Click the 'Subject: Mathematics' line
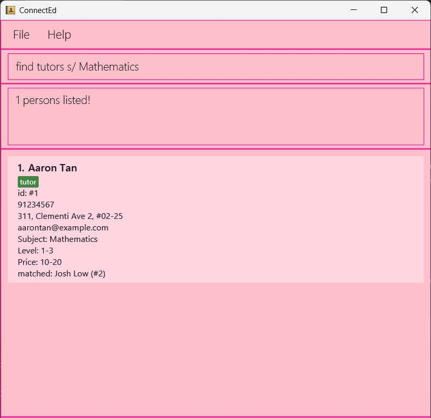The image size is (431, 418). (x=57, y=239)
